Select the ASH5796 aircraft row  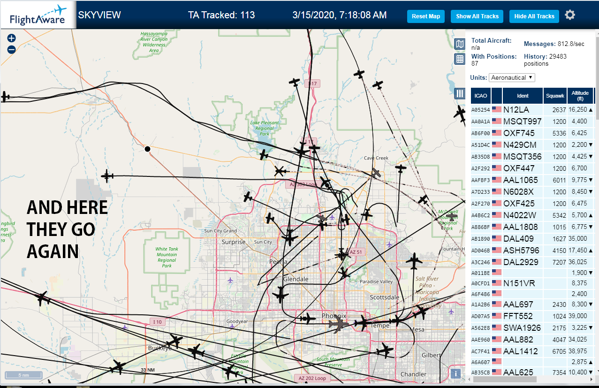pos(532,251)
